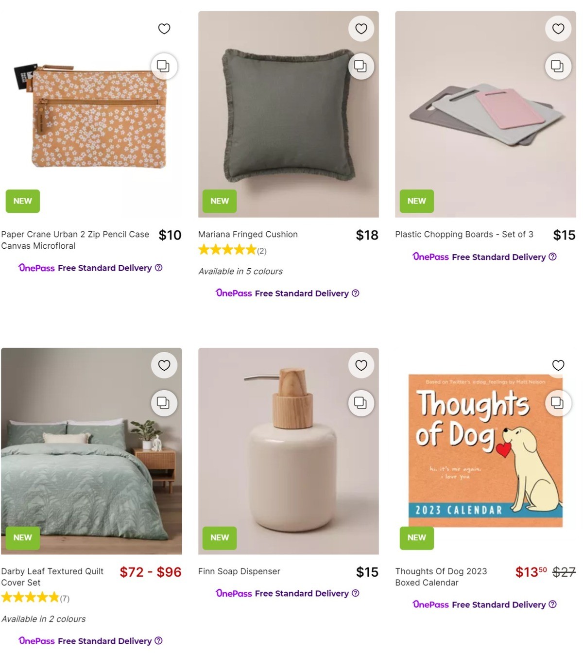
Task: Open Available in 2 colours for the quilt
Action: click(44, 619)
